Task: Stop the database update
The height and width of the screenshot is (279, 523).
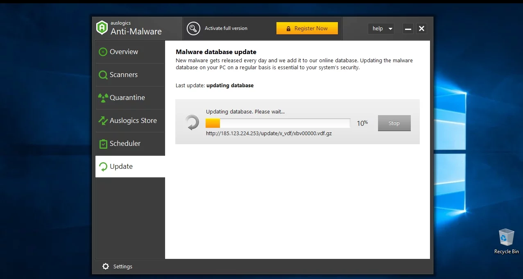Action: click(394, 123)
